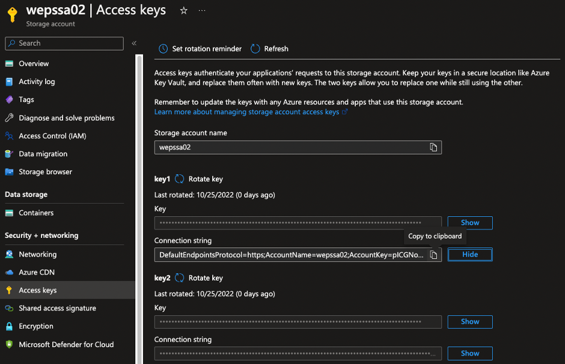Click the sidebar vertical scrollbar
Viewport: 565px width, 364px height.
[x=139, y=180]
